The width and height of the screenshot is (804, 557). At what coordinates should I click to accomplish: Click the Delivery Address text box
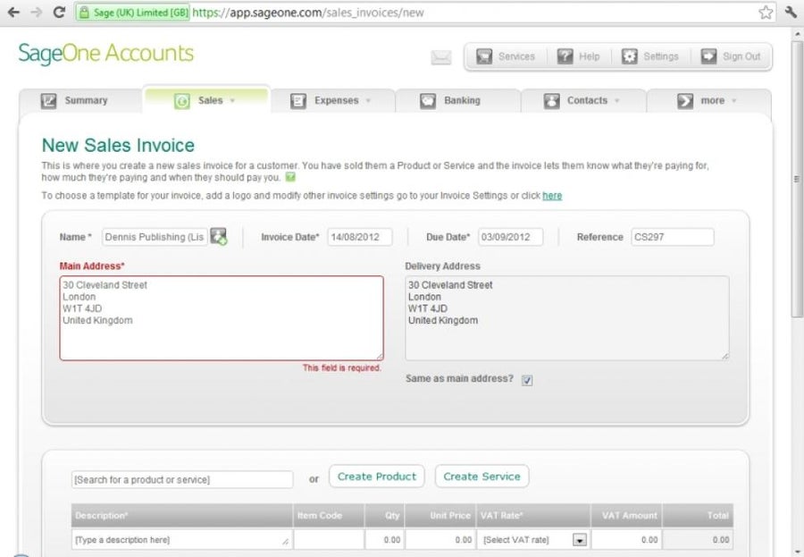(x=567, y=318)
